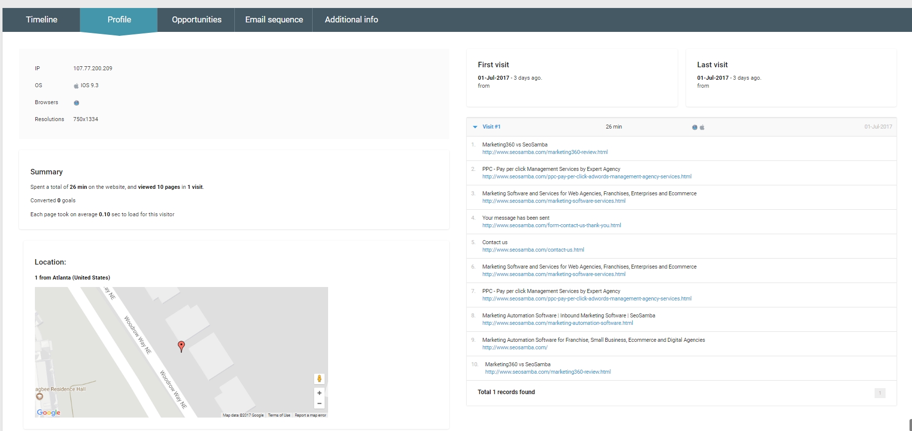
Task: Click the Apple icon next to iOS 9.3
Action: click(x=76, y=86)
